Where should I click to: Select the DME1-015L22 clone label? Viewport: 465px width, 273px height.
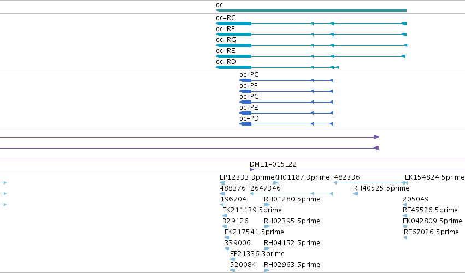pos(273,164)
